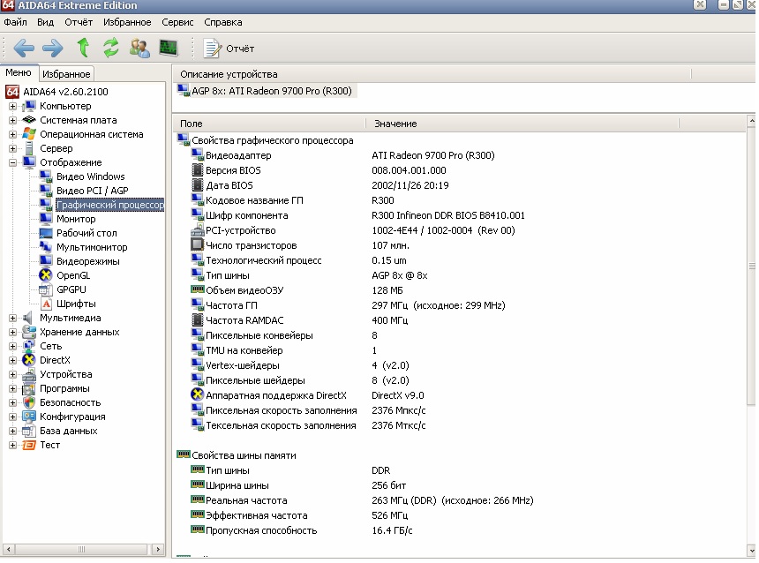Click the Forward arrow toolbar icon
Viewport: 759px width, 563px height.
coord(53,48)
